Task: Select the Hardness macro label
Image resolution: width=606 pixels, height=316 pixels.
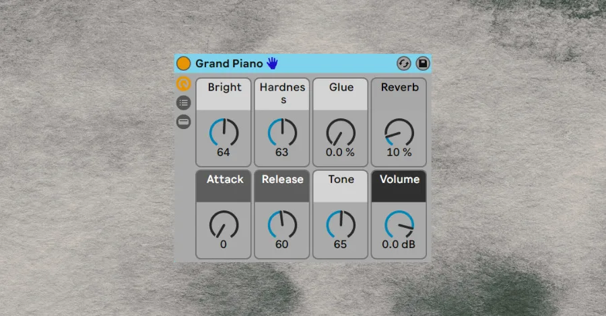Action: coord(283,93)
